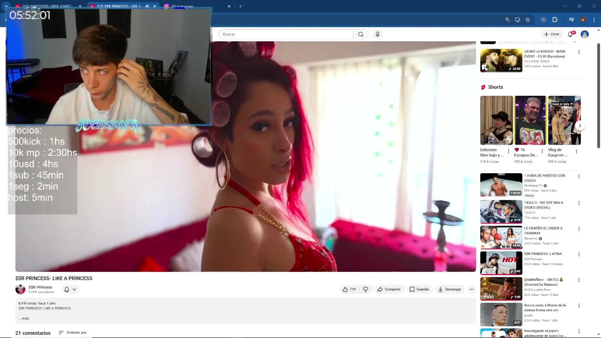Open options for '@salasflaco - ANTES' video

578,280
